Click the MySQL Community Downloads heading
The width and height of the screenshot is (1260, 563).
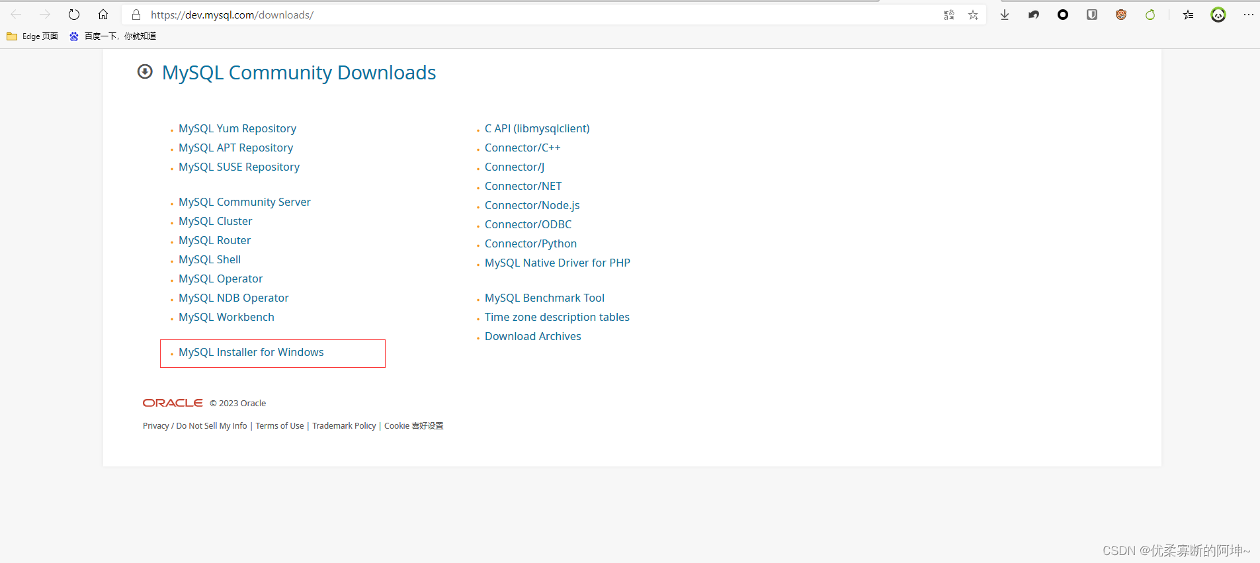click(299, 72)
